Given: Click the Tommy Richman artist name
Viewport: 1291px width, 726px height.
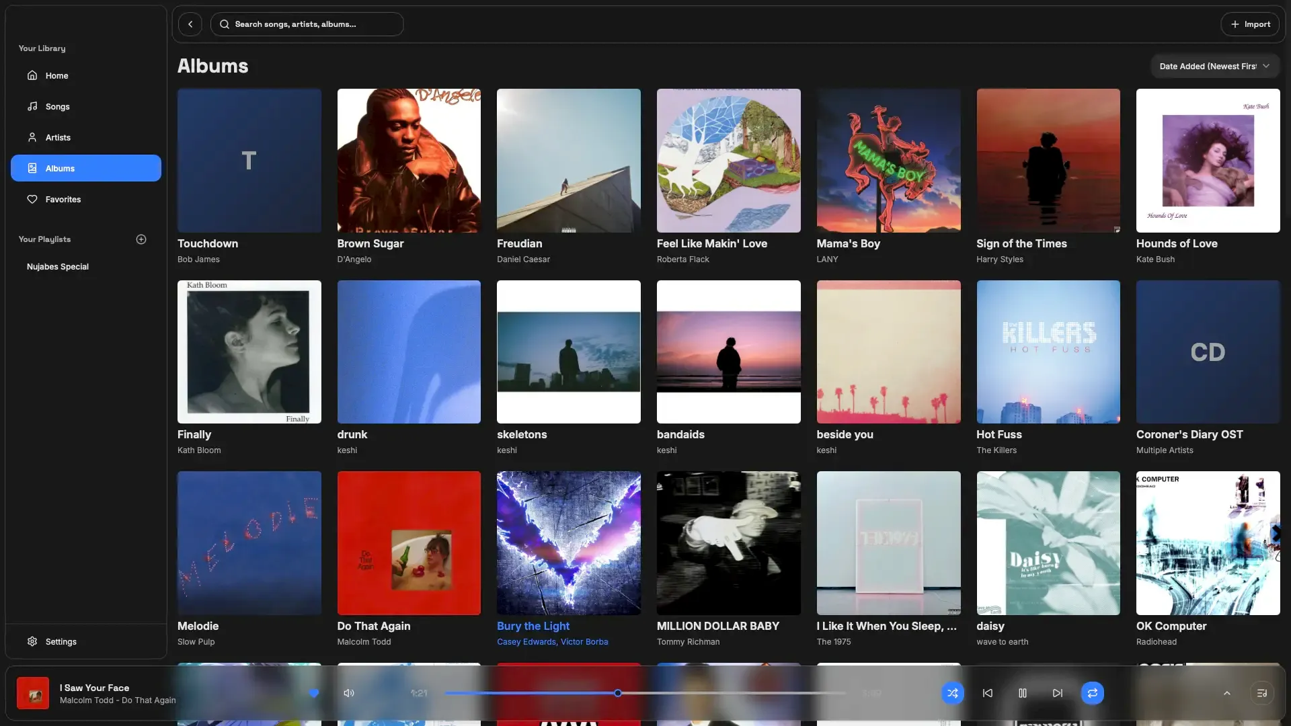Looking at the screenshot, I should click(688, 642).
